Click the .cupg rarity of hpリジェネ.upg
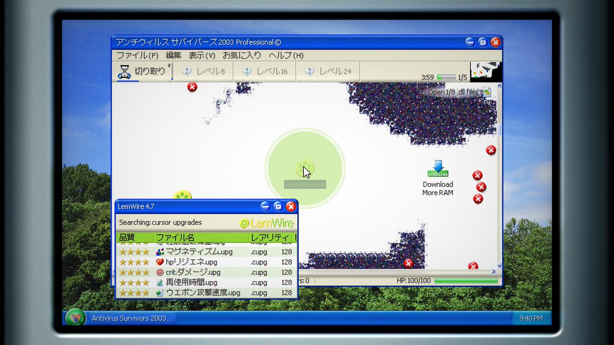Image resolution: width=614 pixels, height=345 pixels. [259, 262]
